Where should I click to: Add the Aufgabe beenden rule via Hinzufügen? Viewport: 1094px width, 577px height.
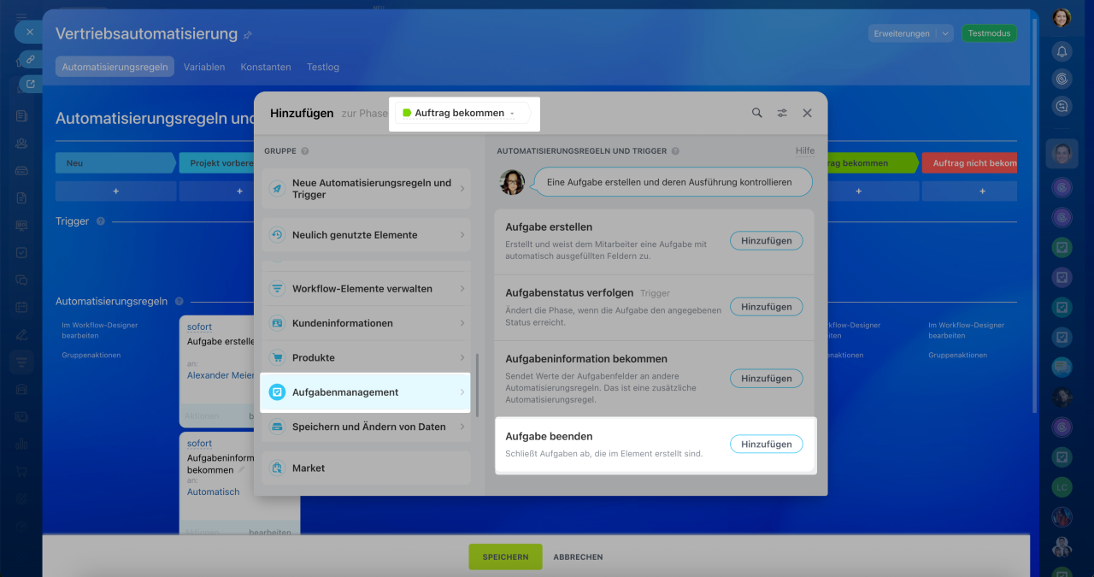pyautogui.click(x=766, y=444)
